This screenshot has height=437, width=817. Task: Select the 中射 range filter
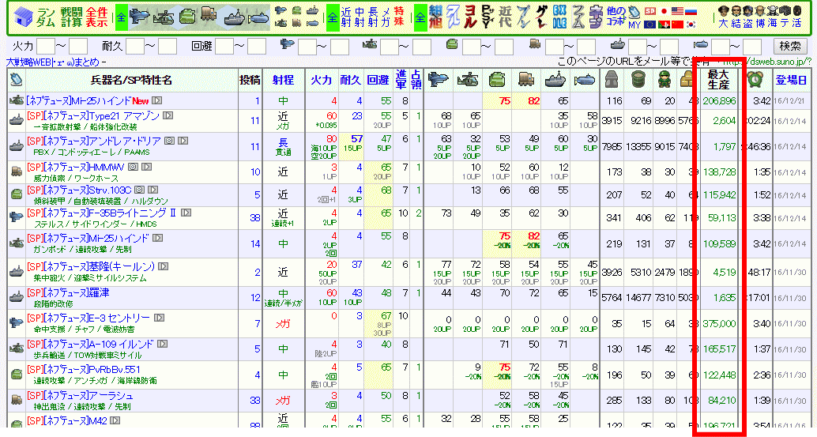pos(360,17)
